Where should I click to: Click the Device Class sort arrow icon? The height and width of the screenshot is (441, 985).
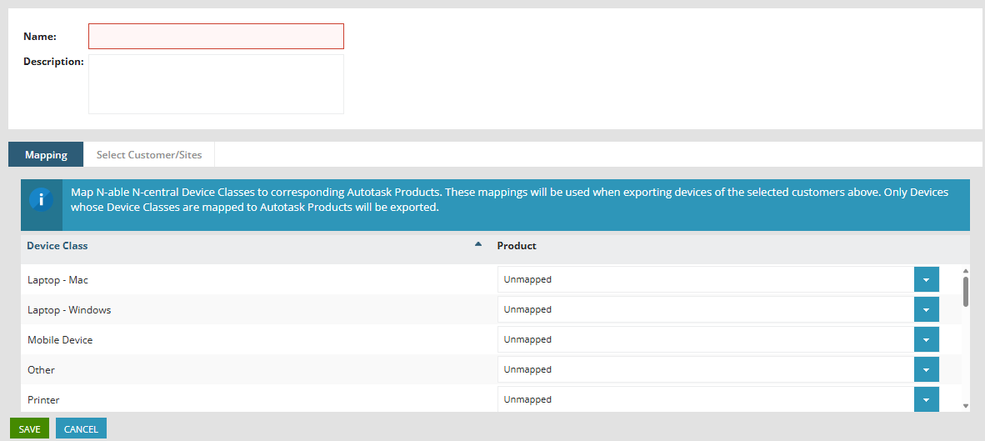478,244
